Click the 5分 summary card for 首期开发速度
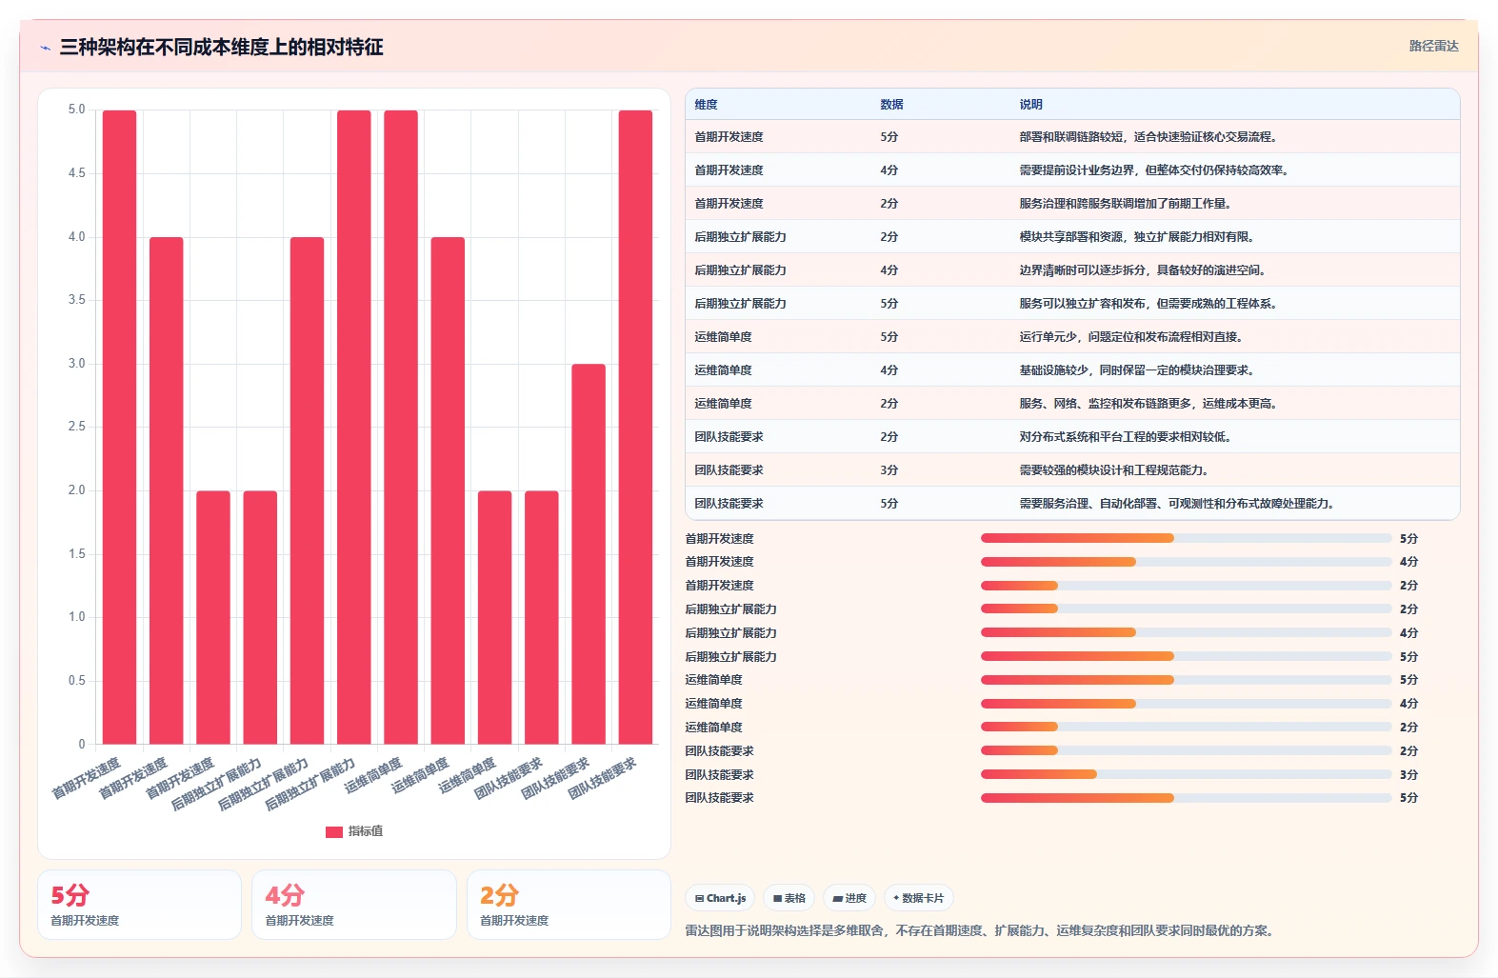The height and width of the screenshot is (978, 1498). [x=139, y=905]
